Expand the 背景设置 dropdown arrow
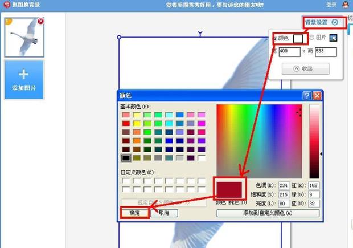353x248 pixels. (335, 23)
